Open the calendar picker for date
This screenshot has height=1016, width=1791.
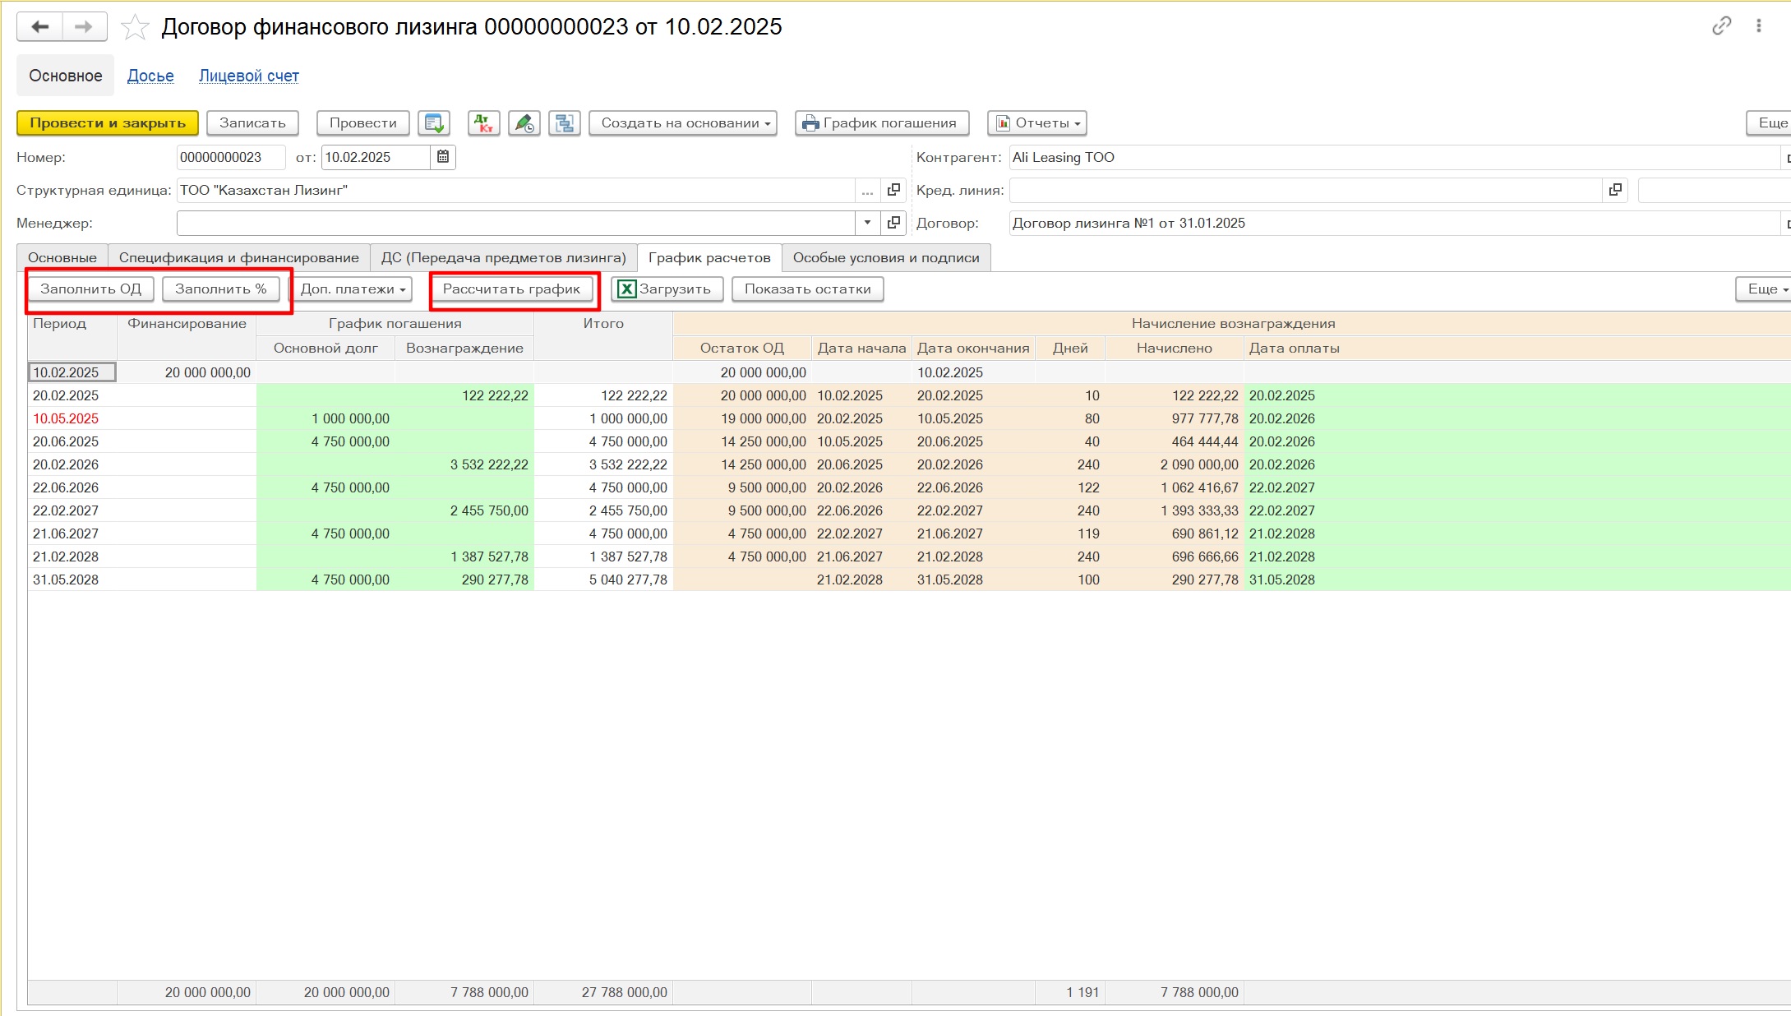(443, 157)
